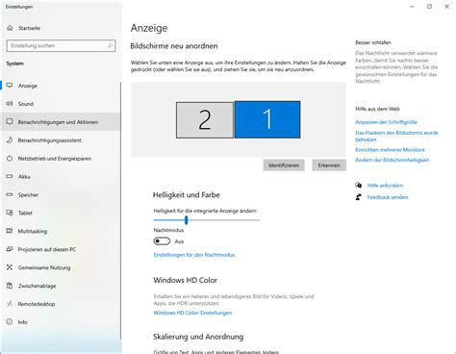Open Das Flackern des Bildschirms link
The width and height of the screenshot is (456, 354).
coord(396,136)
